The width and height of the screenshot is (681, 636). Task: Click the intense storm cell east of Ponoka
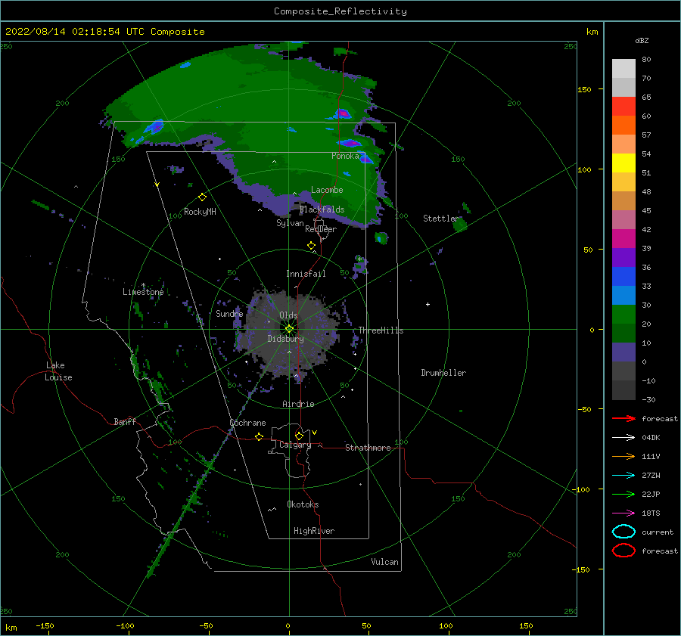point(365,159)
